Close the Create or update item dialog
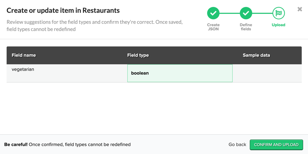The width and height of the screenshot is (308, 154). [x=299, y=9]
